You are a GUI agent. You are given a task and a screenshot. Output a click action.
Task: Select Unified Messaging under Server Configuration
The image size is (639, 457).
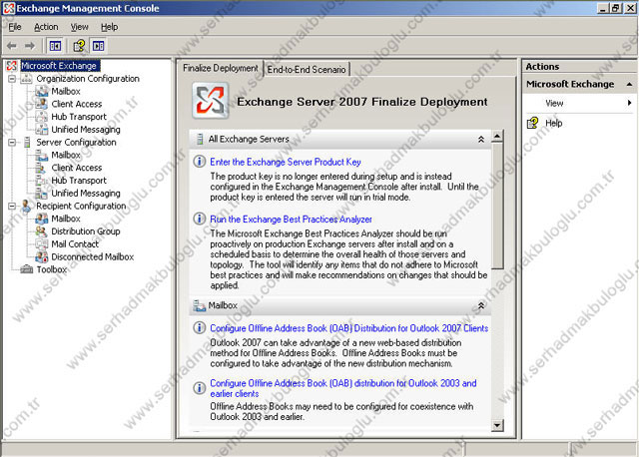[x=85, y=193]
